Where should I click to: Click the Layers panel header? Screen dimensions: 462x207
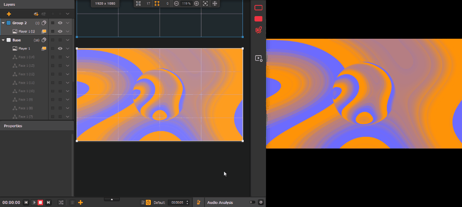[37, 4]
